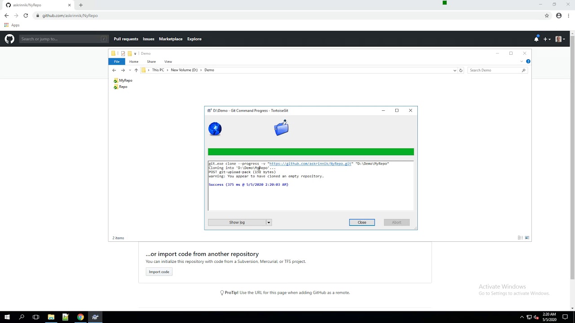
Task: Open Chrome Apps shortcut
Action: click(x=12, y=25)
